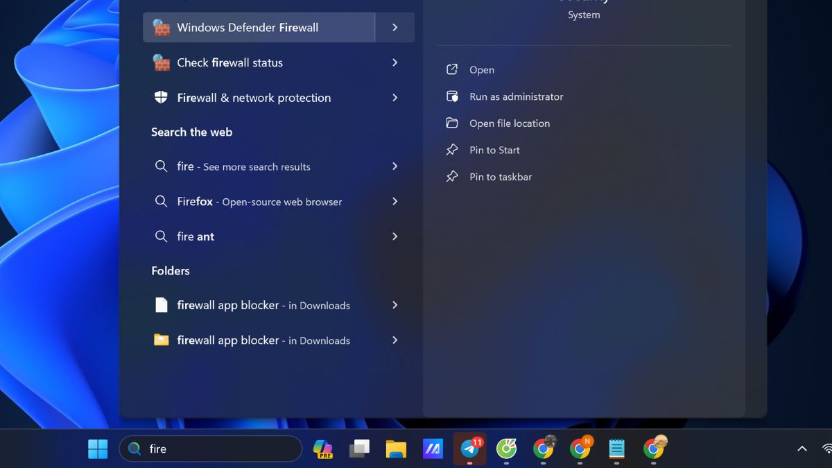This screenshot has width=832, height=468.
Task: Expand arrow beside white file firewall app blocker
Action: (x=395, y=305)
